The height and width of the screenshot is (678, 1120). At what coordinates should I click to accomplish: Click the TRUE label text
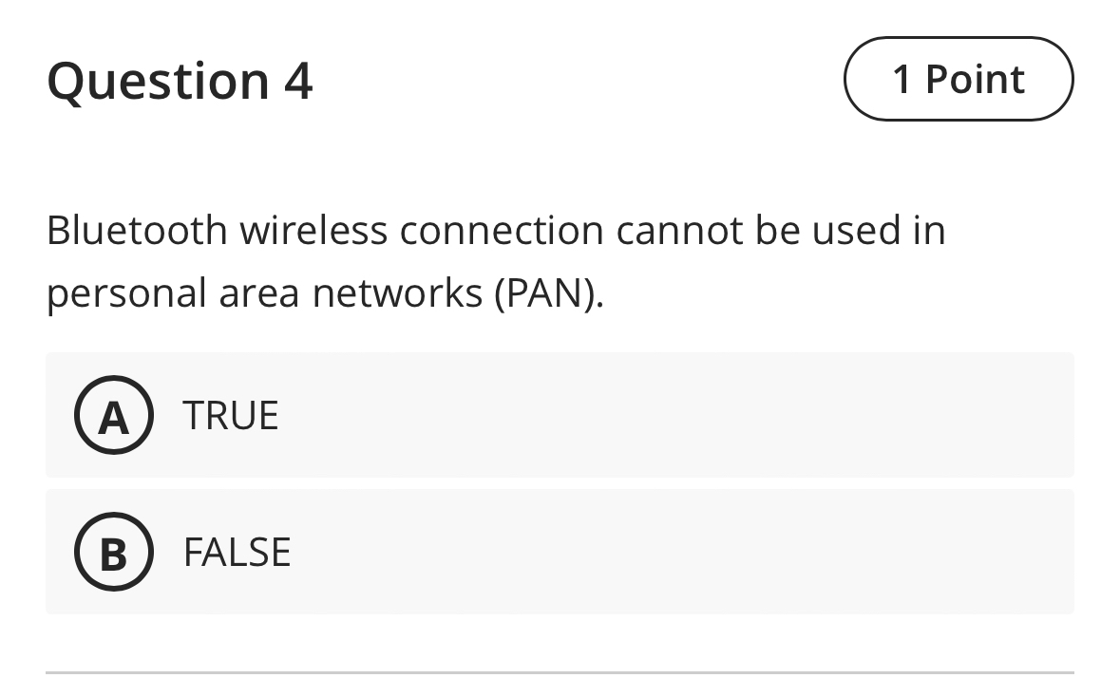pyautogui.click(x=231, y=415)
